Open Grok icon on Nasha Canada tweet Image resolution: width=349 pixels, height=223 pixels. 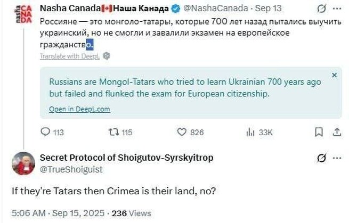pos(321,10)
